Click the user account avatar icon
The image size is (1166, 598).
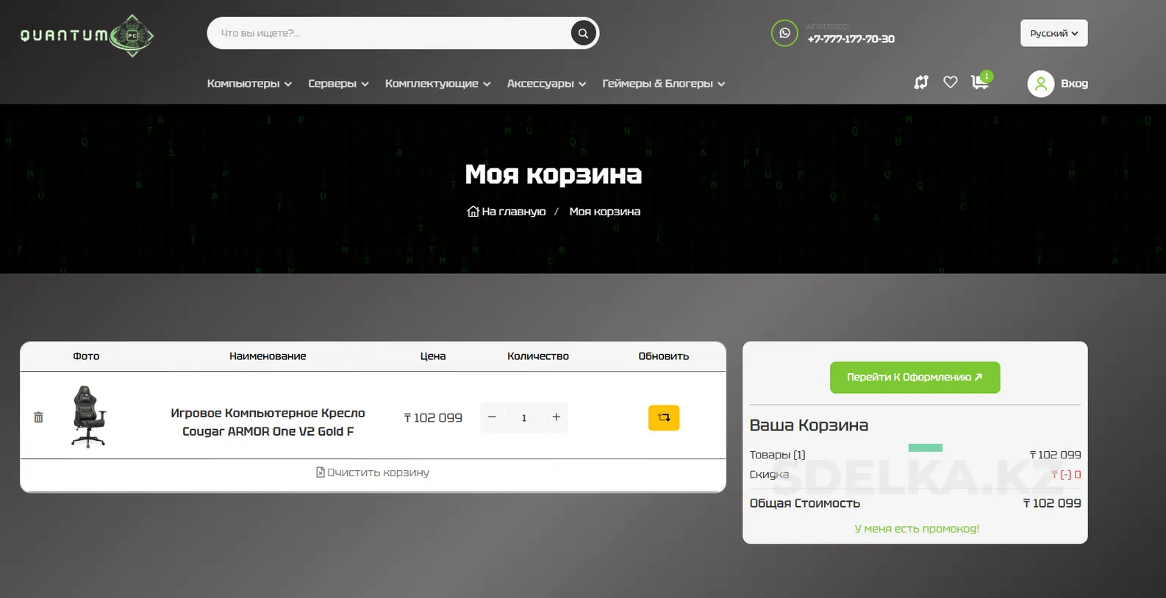click(1040, 84)
